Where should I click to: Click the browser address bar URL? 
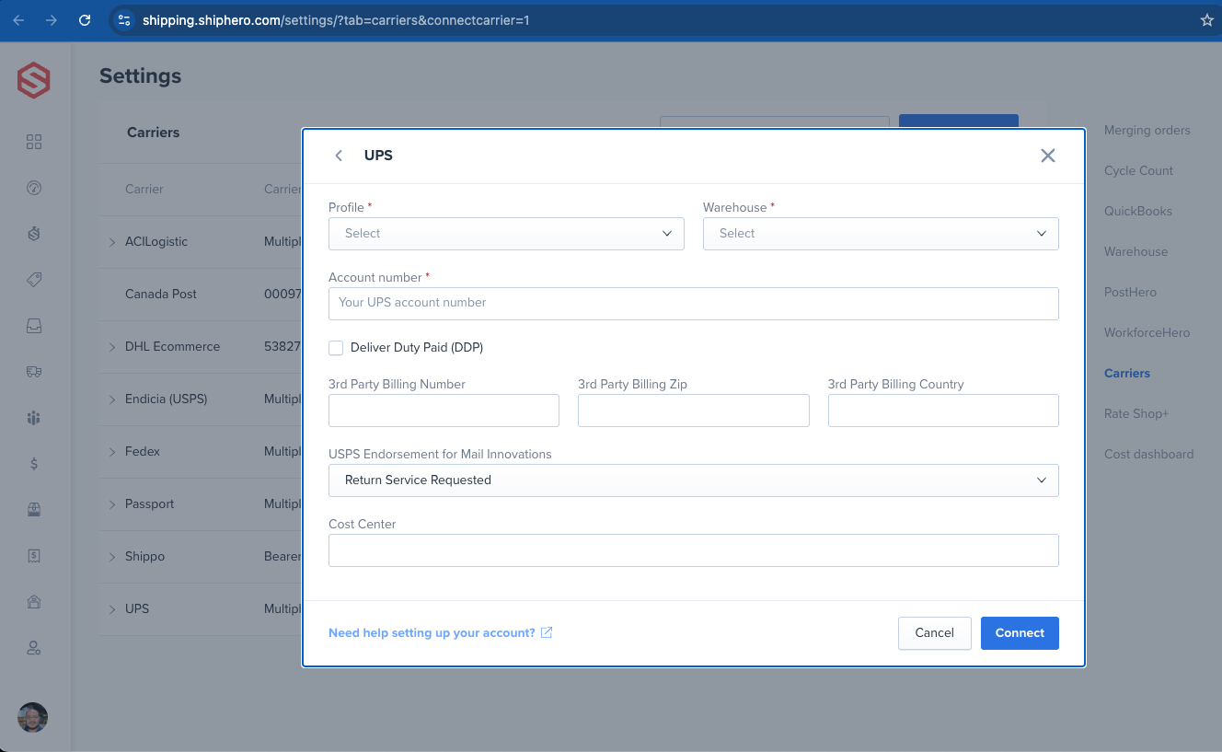[336, 20]
